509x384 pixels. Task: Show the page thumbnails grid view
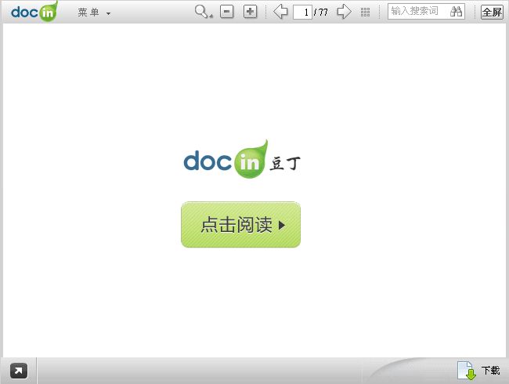coord(365,12)
